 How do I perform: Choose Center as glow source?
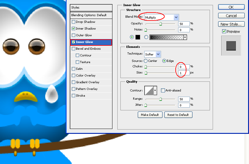click(x=145, y=61)
